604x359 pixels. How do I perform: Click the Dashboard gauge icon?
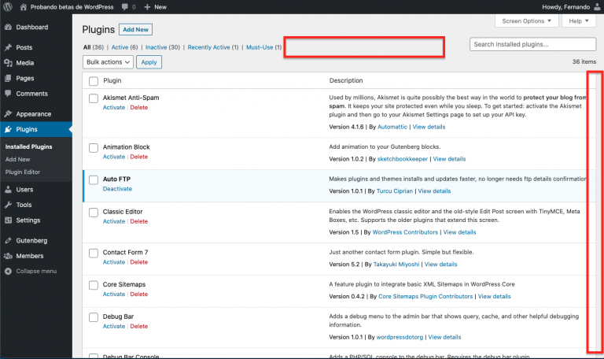pos(8,27)
